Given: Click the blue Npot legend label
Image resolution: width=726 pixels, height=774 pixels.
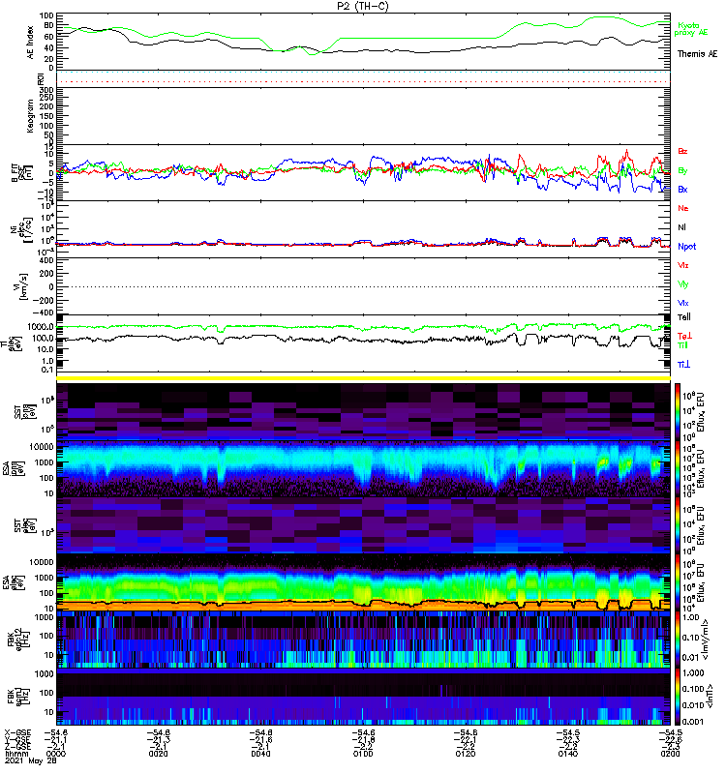Looking at the screenshot, I should tap(686, 247).
